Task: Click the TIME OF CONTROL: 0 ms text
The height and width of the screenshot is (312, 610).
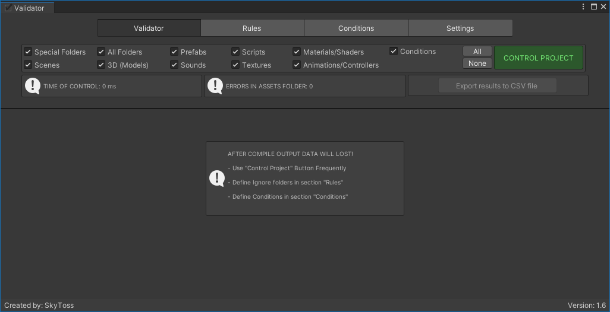Action: click(x=80, y=86)
